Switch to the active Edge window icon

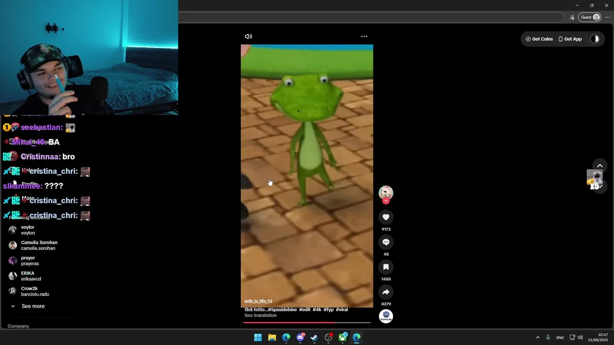pyautogui.click(x=356, y=337)
